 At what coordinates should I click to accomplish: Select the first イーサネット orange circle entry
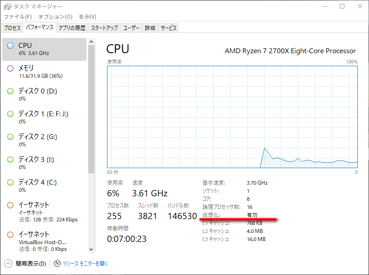coord(10,205)
